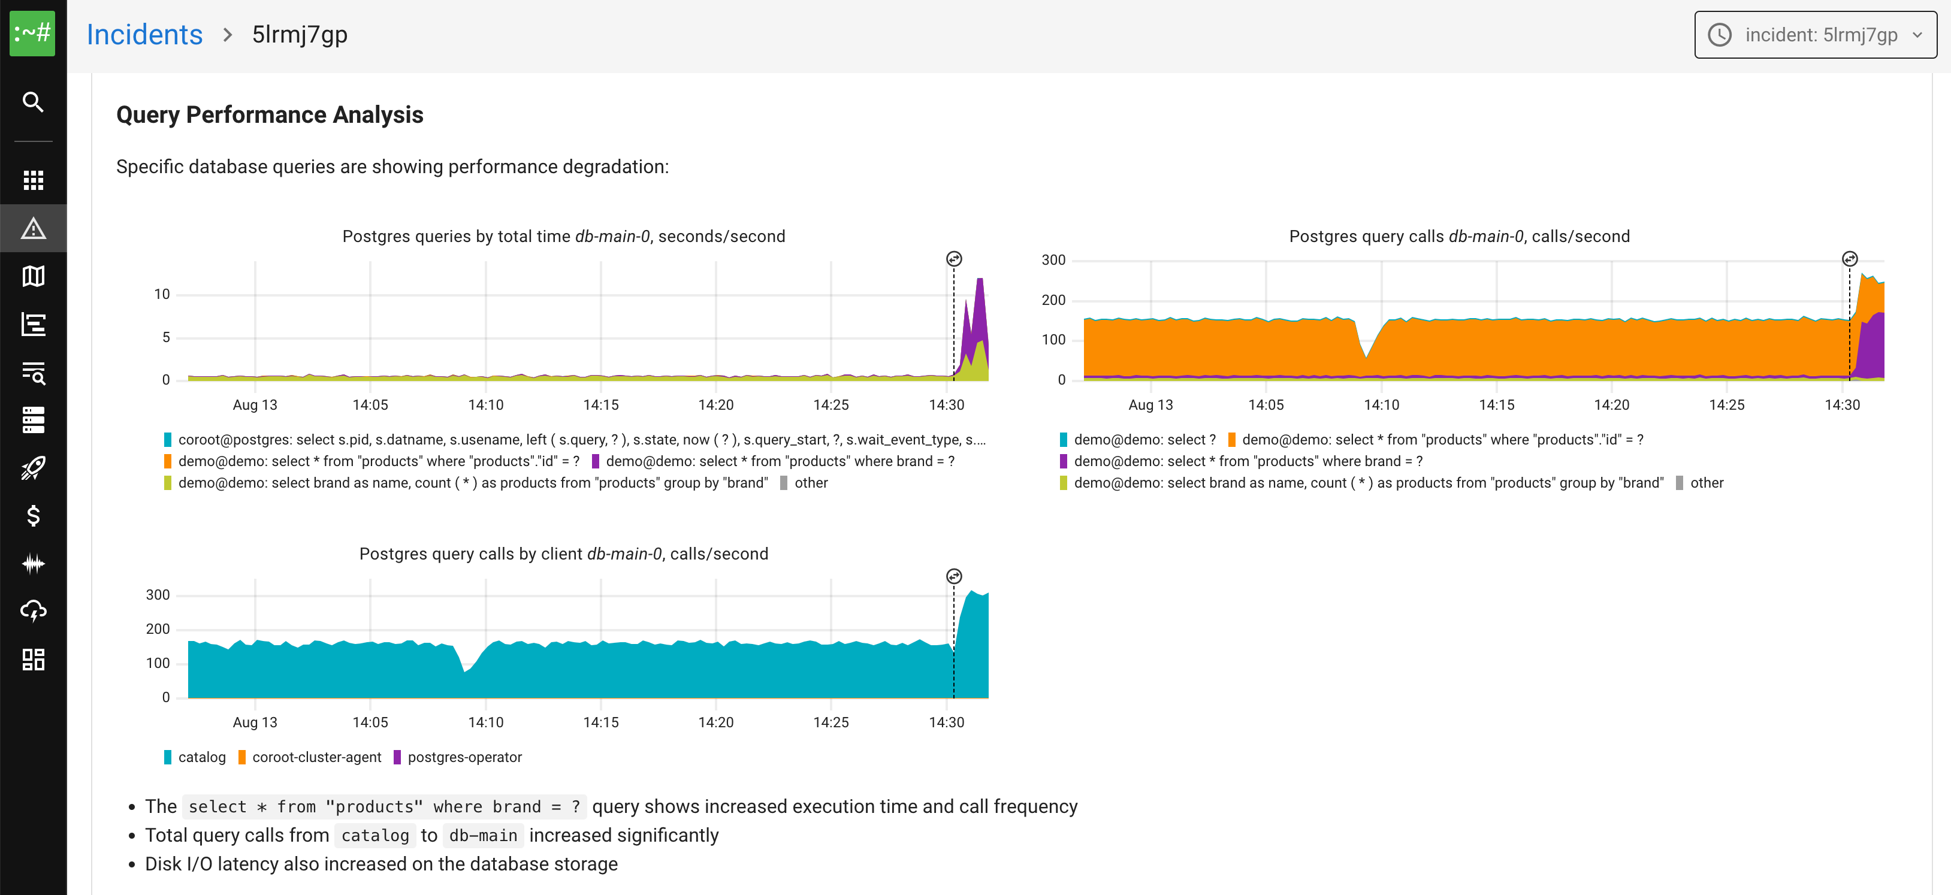Open the Applications grid view
This screenshot has height=895, width=1951.
(x=32, y=180)
